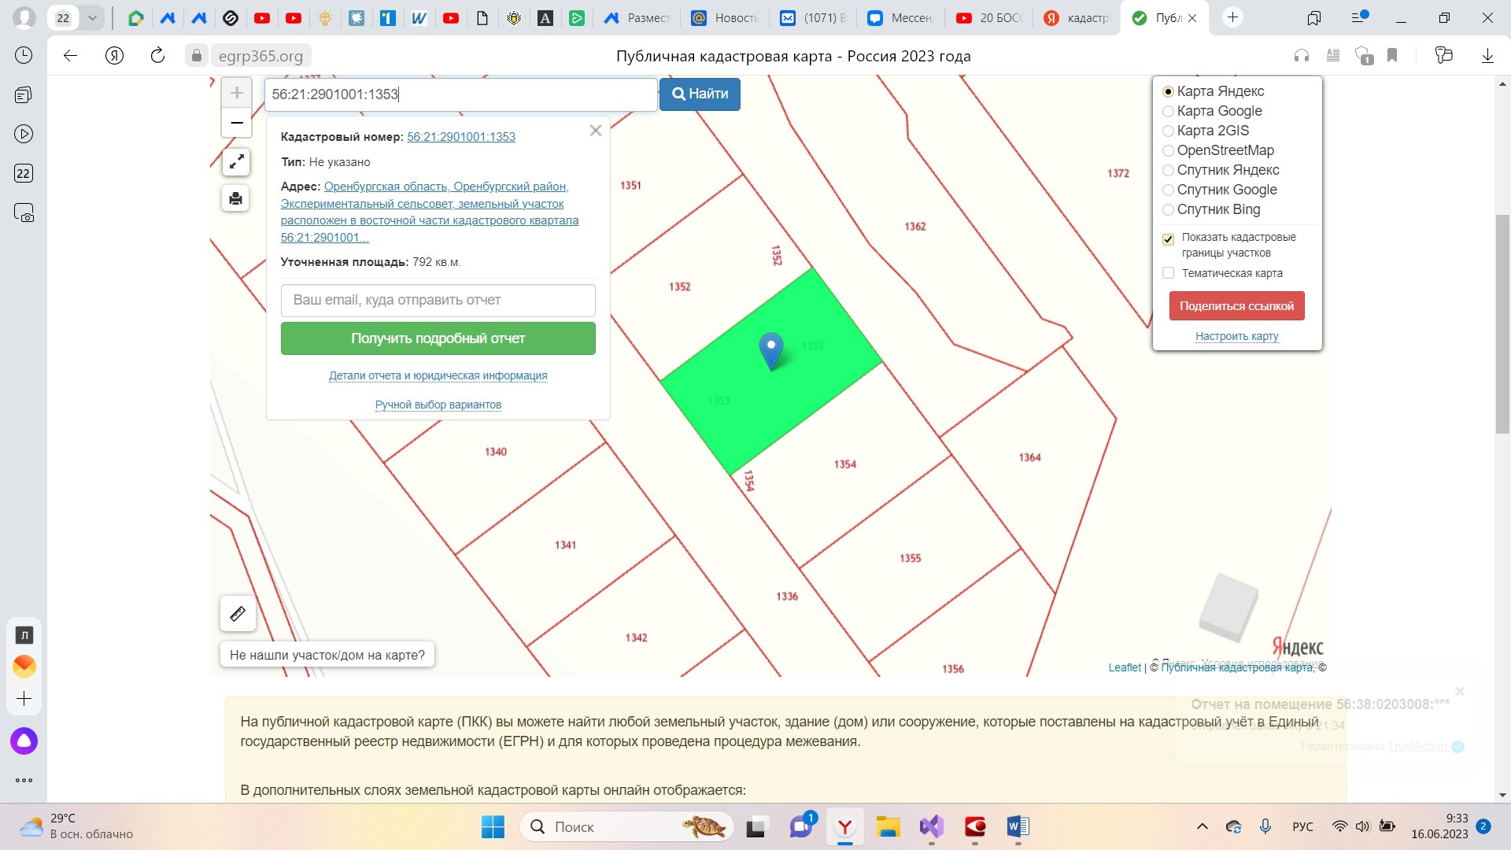Open the Новости browser tab
Screen dimensions: 1511x850
(x=726, y=17)
